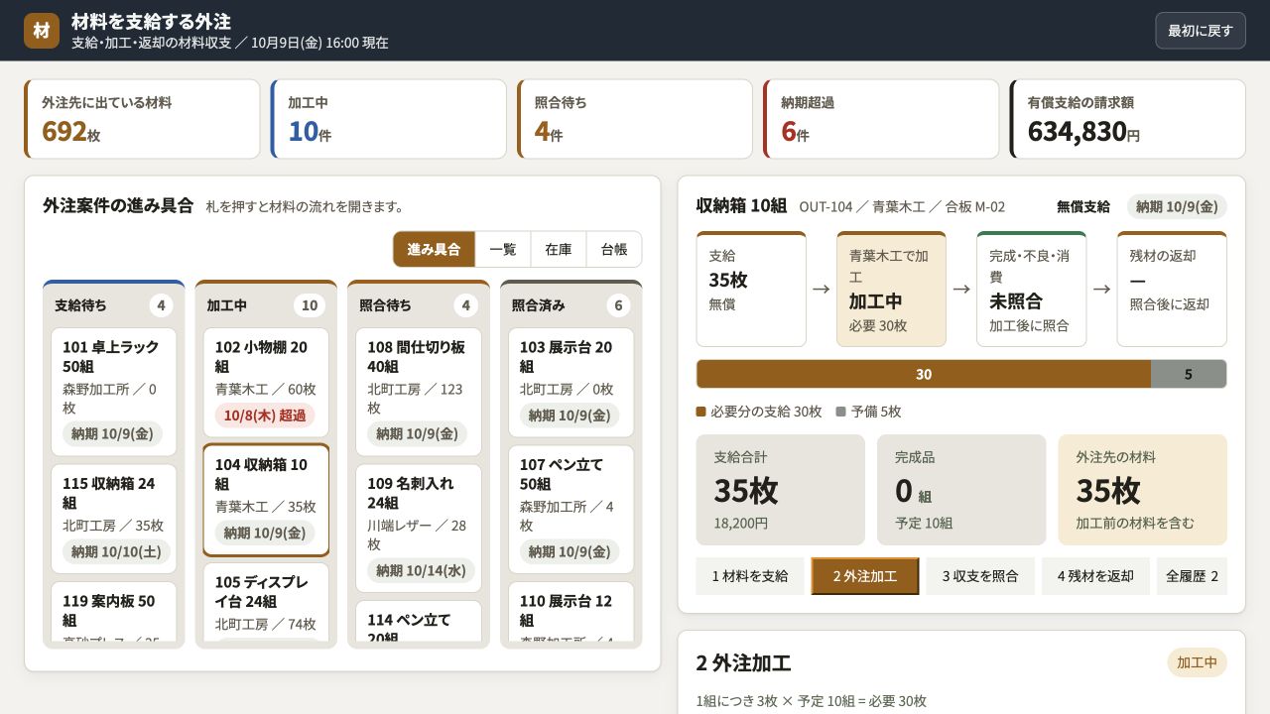Screen dimensions: 1270x714
Task: Open the 台帳 view tab
Action: (x=614, y=249)
